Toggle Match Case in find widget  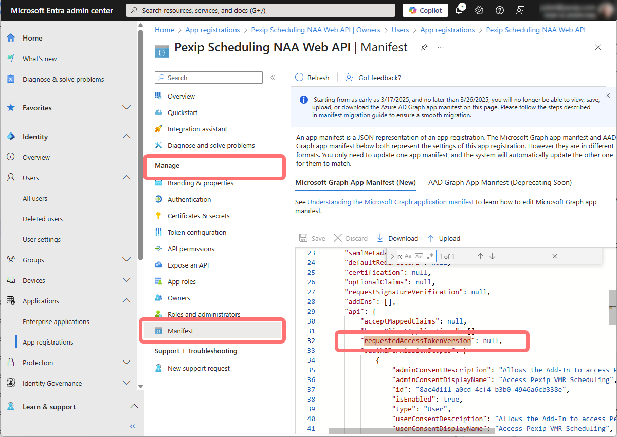(x=408, y=256)
